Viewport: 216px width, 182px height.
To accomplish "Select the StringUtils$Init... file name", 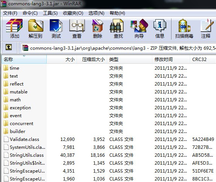I will tap(27, 163).
